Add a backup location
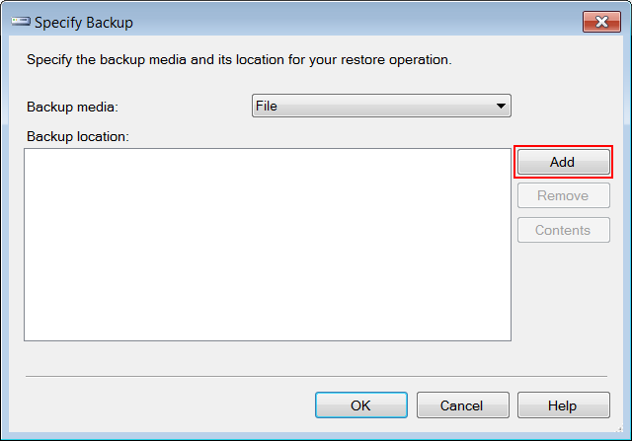The height and width of the screenshot is (441, 632). coord(563,162)
